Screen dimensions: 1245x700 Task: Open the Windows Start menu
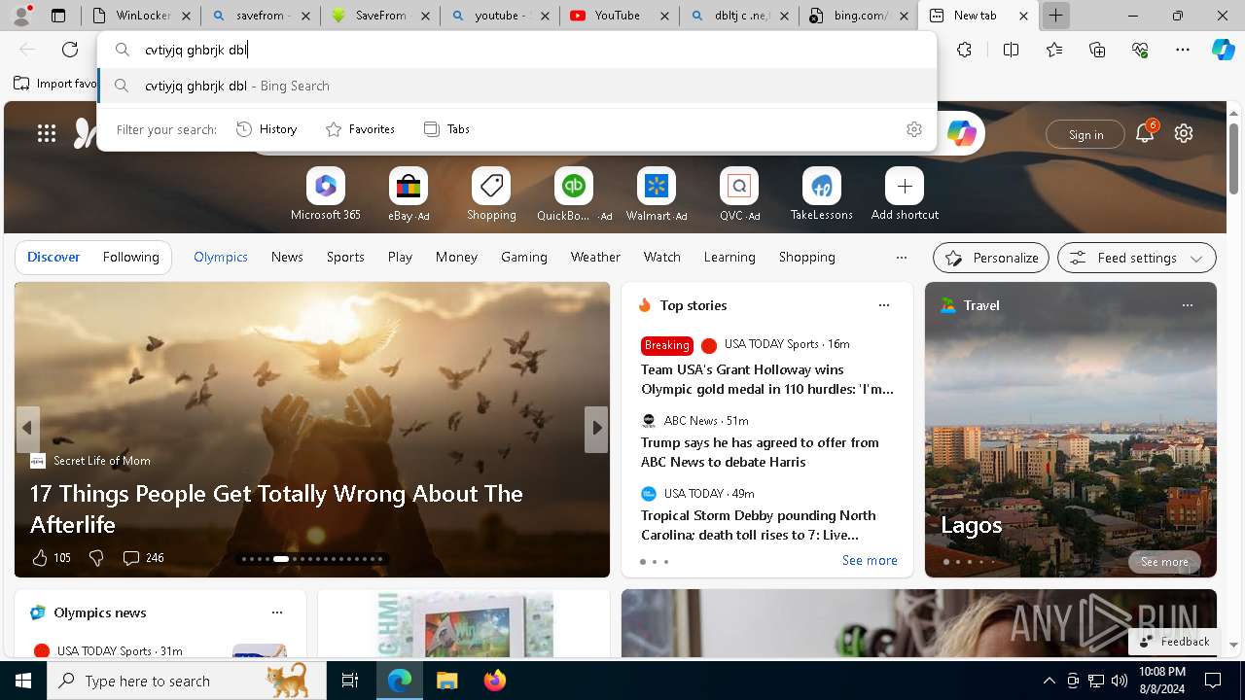(23, 681)
